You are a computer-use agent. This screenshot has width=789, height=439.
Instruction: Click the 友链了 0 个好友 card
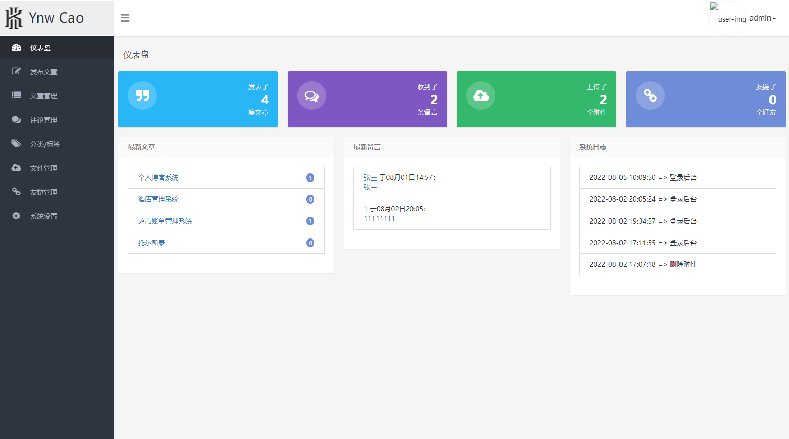(706, 99)
